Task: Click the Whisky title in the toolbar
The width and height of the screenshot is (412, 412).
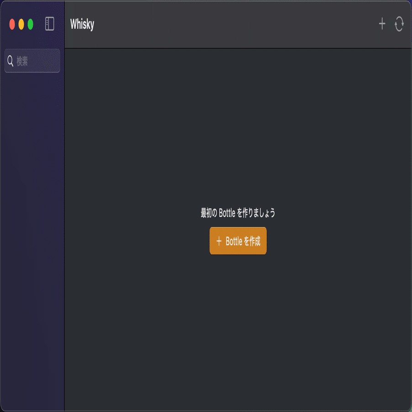Action: point(82,24)
